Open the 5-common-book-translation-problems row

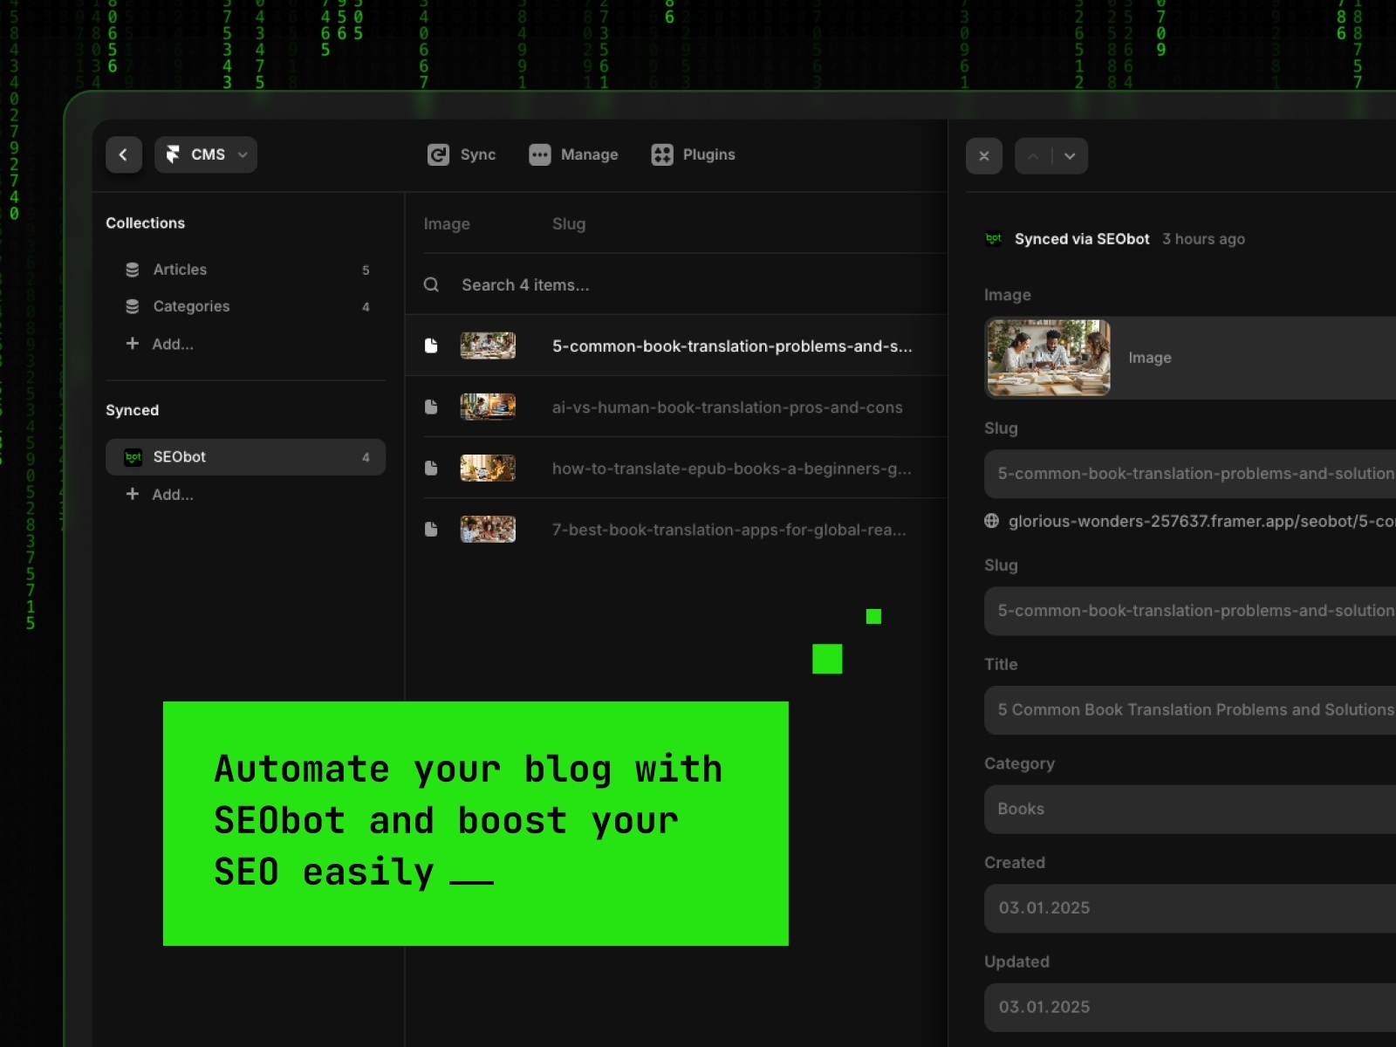click(676, 346)
